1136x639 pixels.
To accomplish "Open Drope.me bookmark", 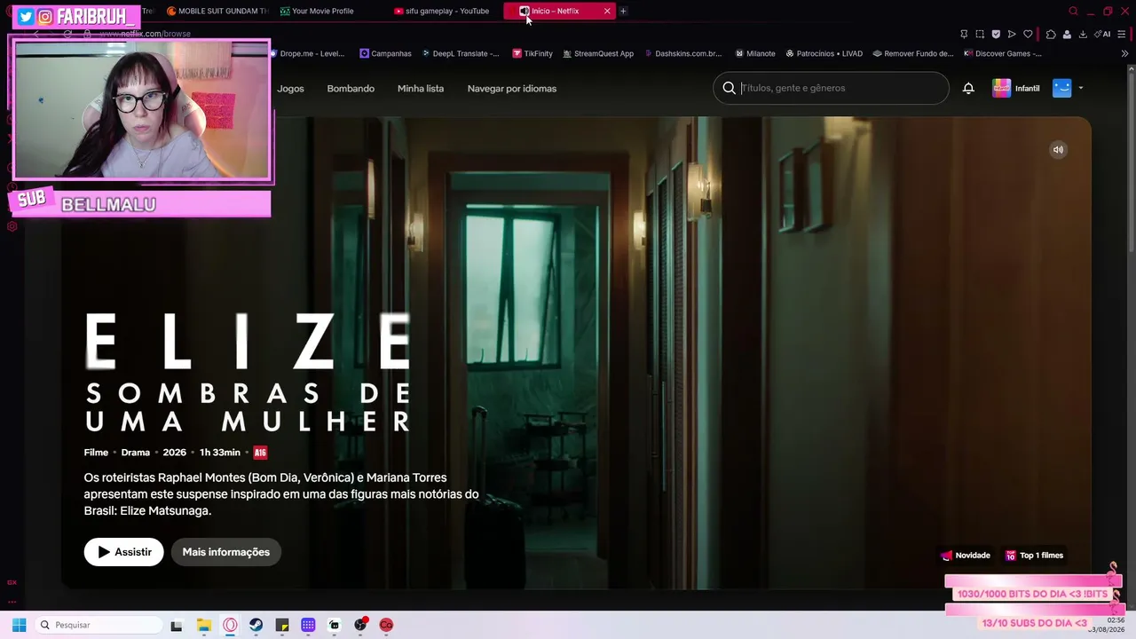I will [x=306, y=53].
